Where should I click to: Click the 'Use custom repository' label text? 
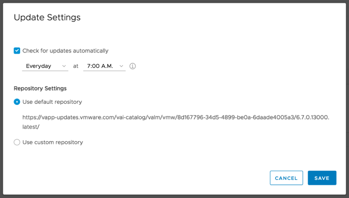(53, 142)
